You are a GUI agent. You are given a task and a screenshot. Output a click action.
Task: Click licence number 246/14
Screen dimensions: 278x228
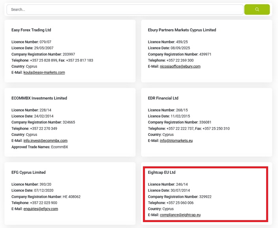click(182, 184)
